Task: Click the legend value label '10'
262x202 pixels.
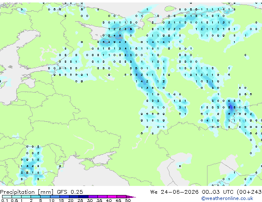Action: pos(52,200)
